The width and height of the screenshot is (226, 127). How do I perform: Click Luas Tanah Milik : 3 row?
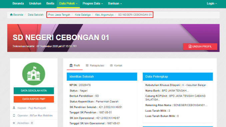158,111
